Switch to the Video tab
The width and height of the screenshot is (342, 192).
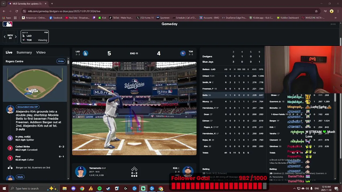pyautogui.click(x=41, y=53)
